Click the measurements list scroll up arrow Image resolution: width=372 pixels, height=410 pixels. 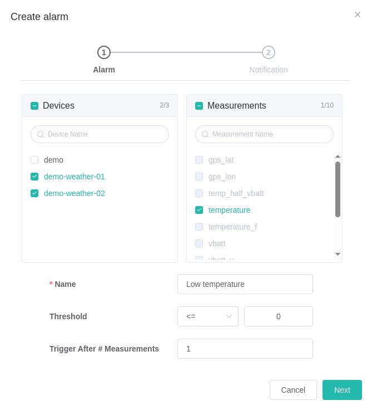click(x=338, y=157)
